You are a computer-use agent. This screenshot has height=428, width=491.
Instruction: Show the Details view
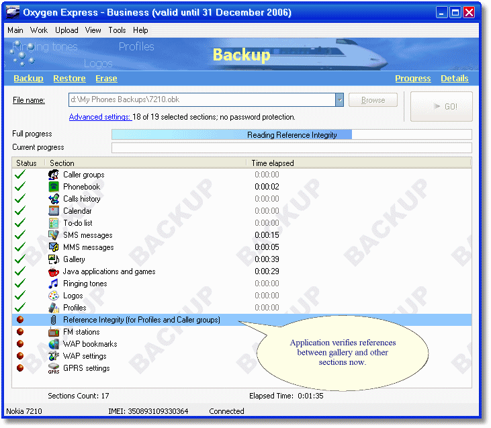[x=455, y=79]
